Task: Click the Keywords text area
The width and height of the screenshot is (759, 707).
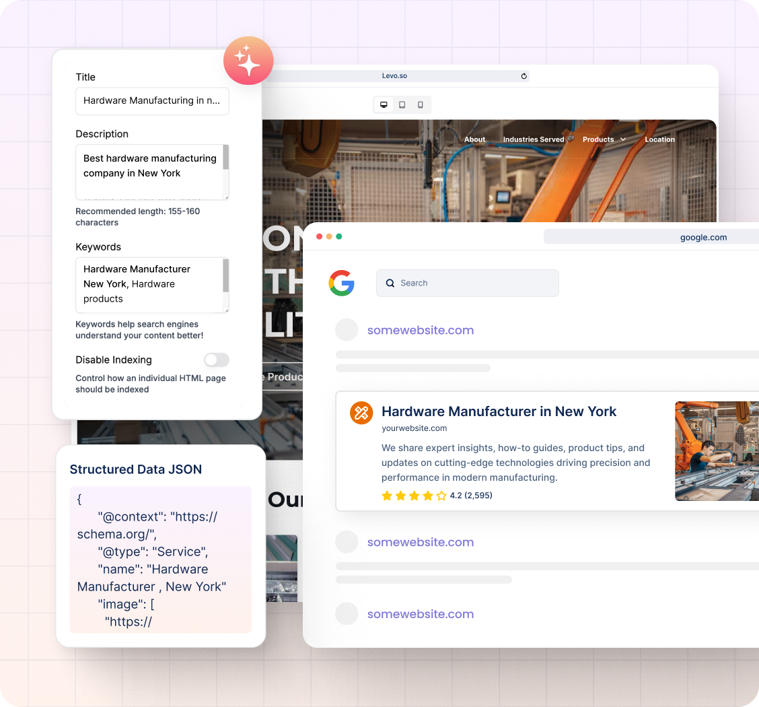Action: point(148,284)
